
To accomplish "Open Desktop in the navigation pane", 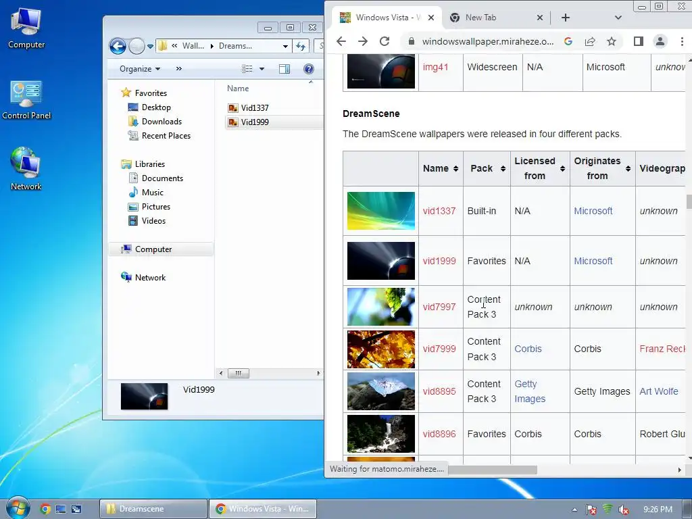I will pos(156,107).
